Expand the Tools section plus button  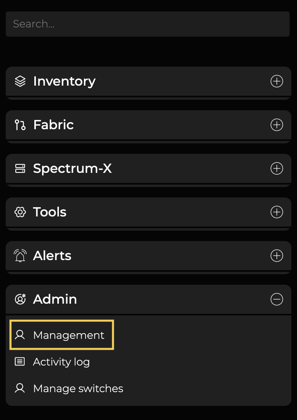click(x=276, y=212)
